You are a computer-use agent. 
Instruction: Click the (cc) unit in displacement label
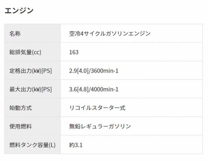[x=37, y=52]
